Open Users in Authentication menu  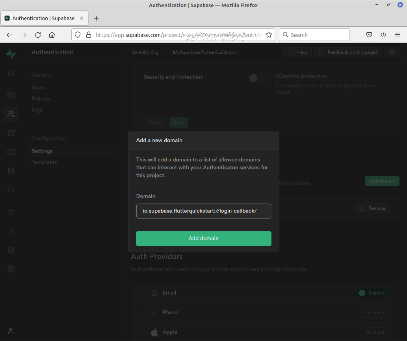[x=38, y=87]
